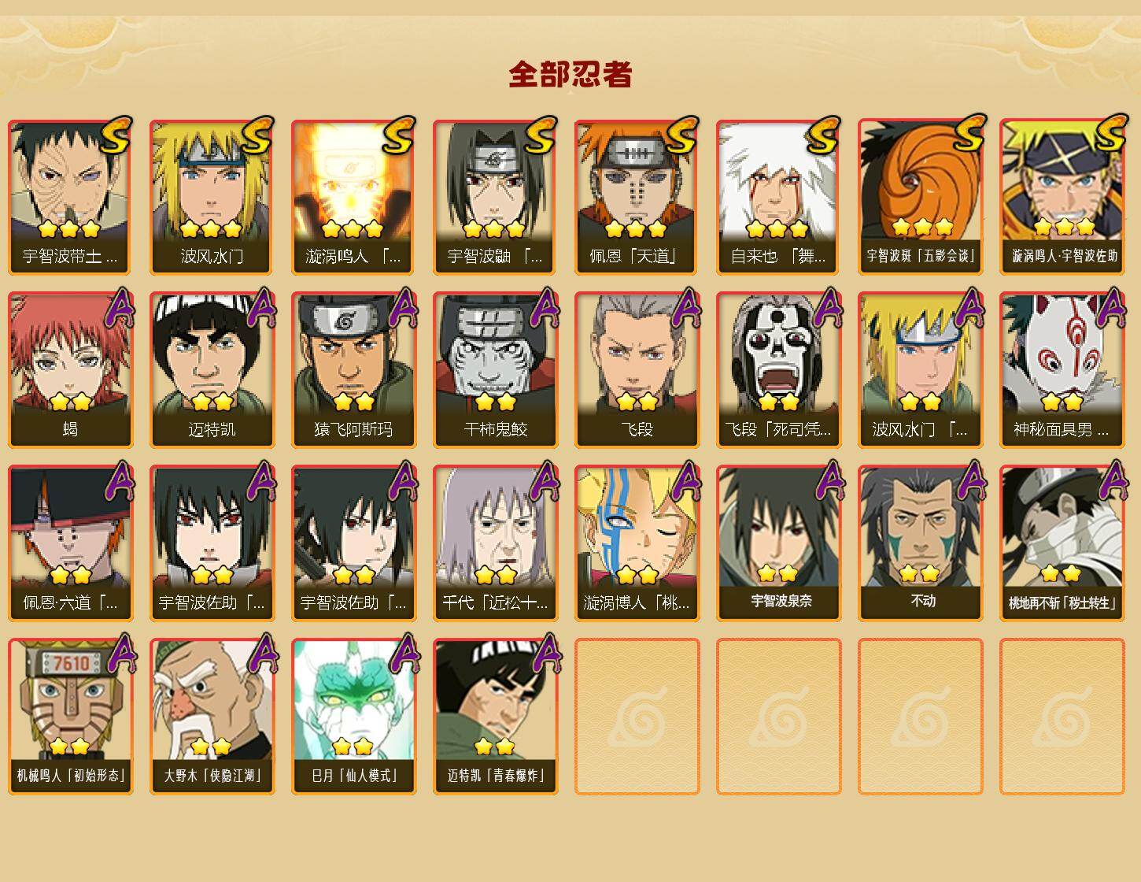The height and width of the screenshot is (882, 1141).
Task: Choose the 宇智波斑「五影会谈」 card
Action: [x=920, y=197]
